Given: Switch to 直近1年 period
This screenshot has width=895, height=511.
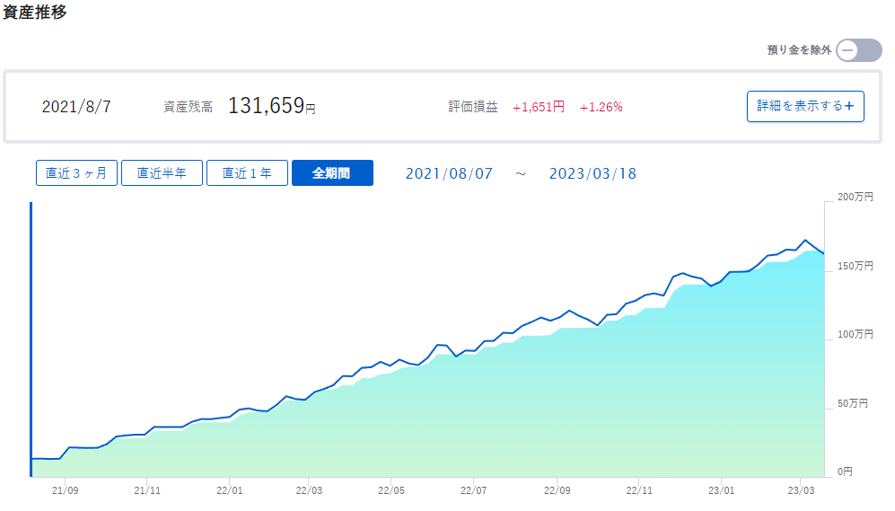Looking at the screenshot, I should pos(247,173).
